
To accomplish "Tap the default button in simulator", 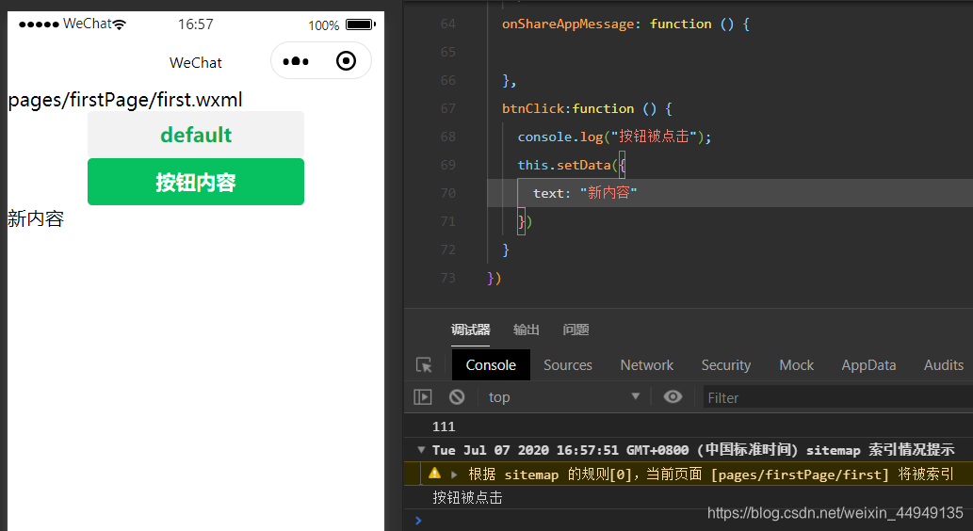I will (196, 134).
